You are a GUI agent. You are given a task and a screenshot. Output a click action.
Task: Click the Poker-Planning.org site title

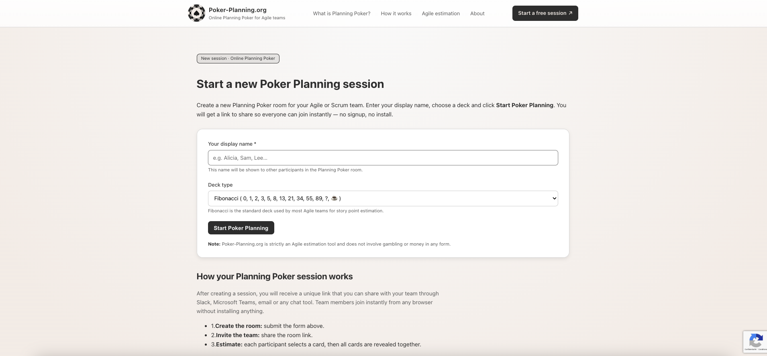point(238,10)
